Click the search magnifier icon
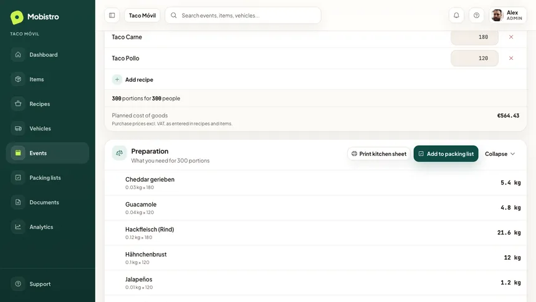 tap(174, 16)
